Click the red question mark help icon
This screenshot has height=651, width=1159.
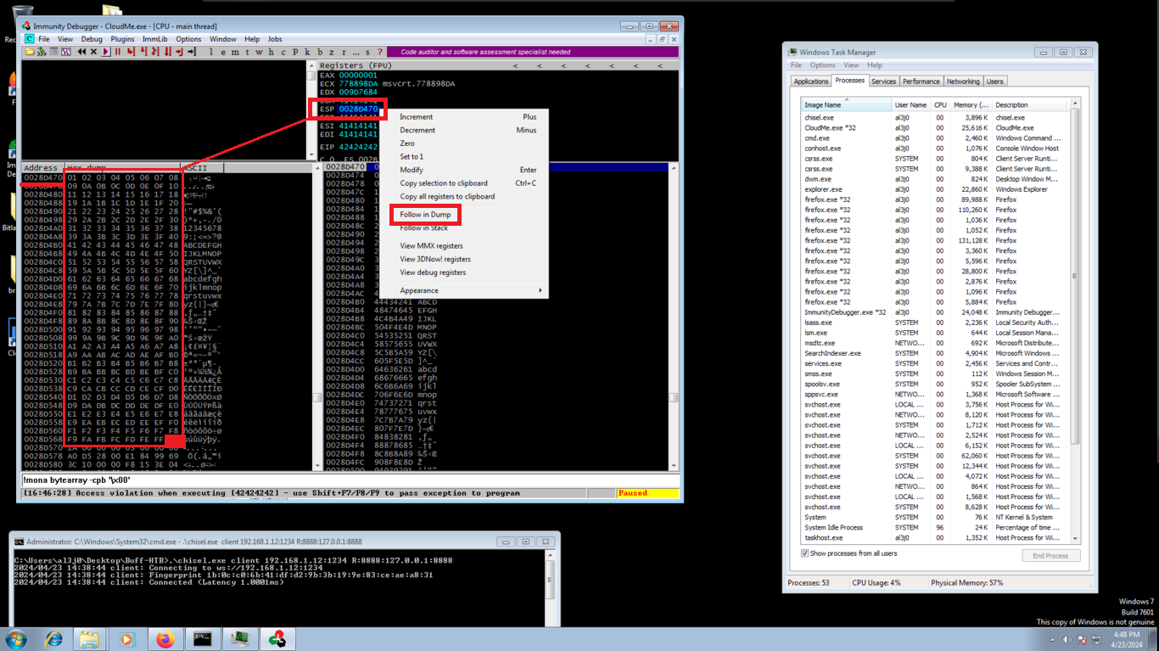tap(380, 52)
